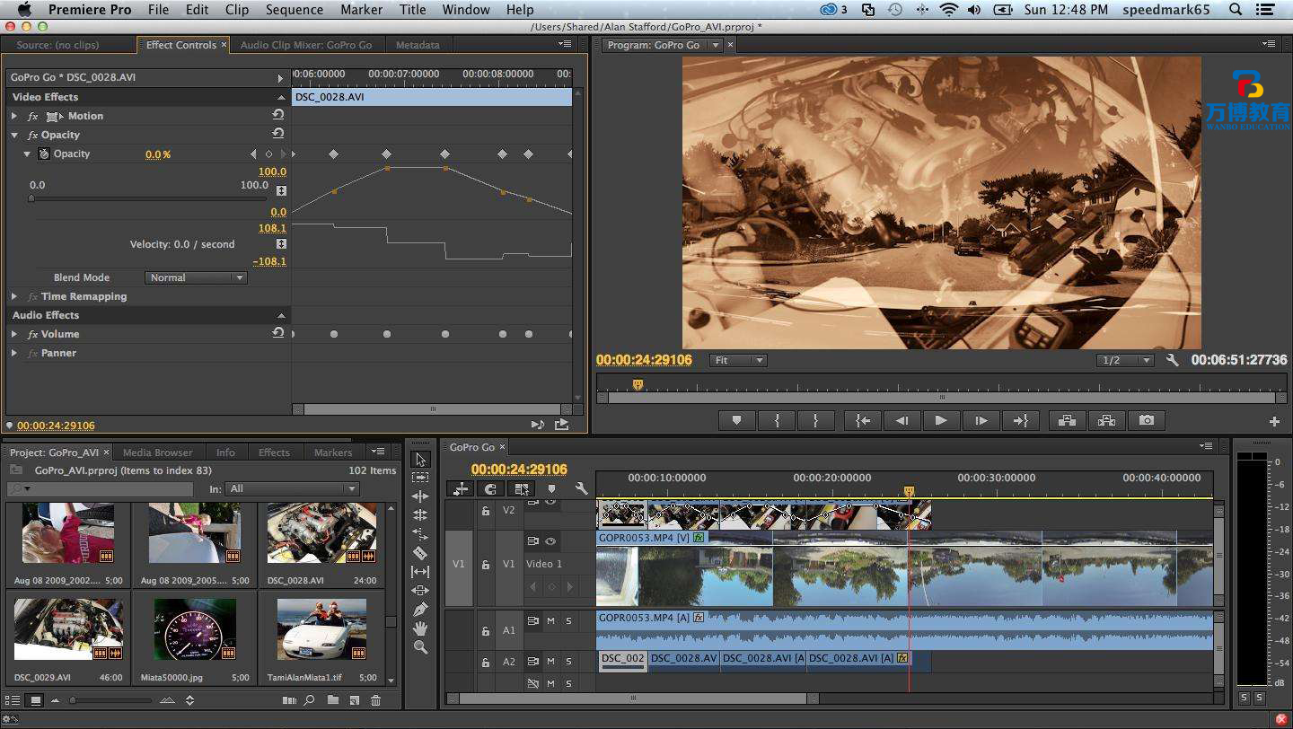Switch to the Media Browser tab
The width and height of the screenshot is (1293, 729).
pos(158,452)
